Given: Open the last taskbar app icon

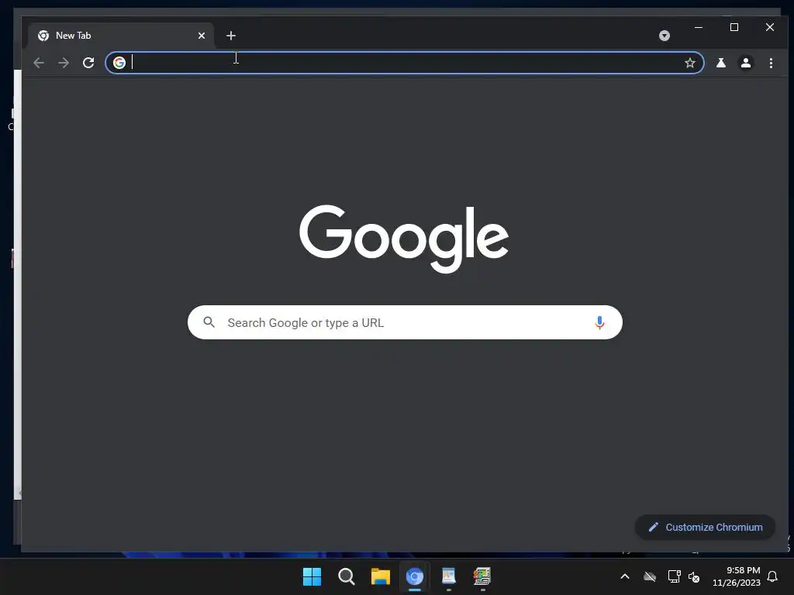Looking at the screenshot, I should 482,576.
